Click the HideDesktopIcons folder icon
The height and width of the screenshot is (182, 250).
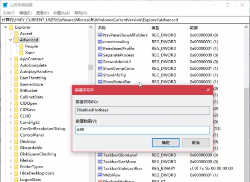[x=16, y=173]
